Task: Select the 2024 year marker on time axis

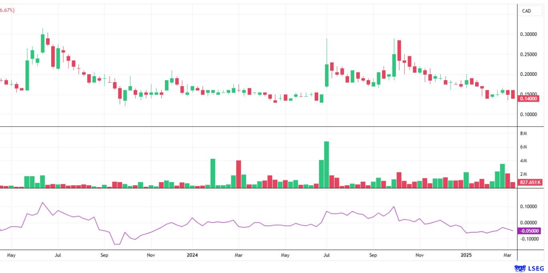Action: click(192, 255)
